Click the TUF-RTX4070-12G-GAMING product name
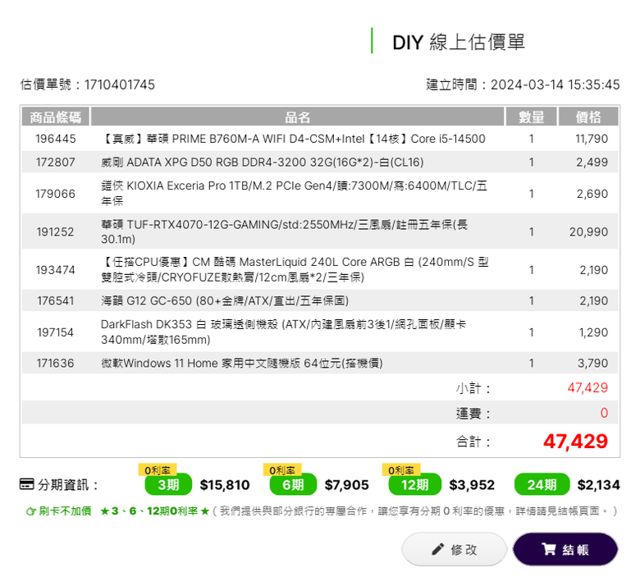Screen dimensions: 640x586 [285, 231]
